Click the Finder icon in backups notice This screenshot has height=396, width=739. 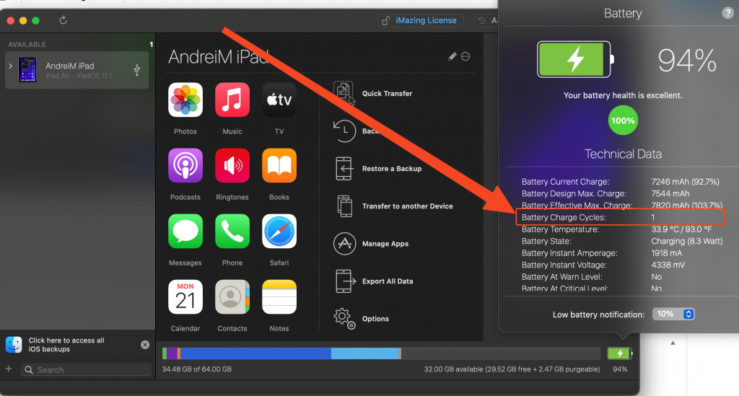click(14, 345)
